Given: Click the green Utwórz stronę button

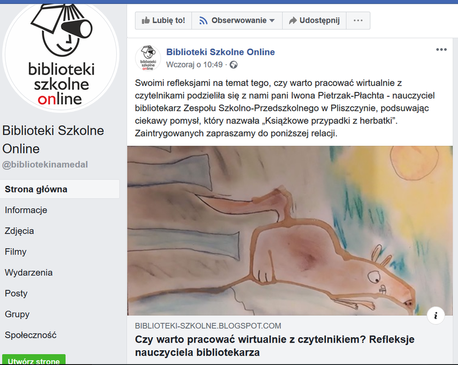Looking at the screenshot, I should 34,360.
